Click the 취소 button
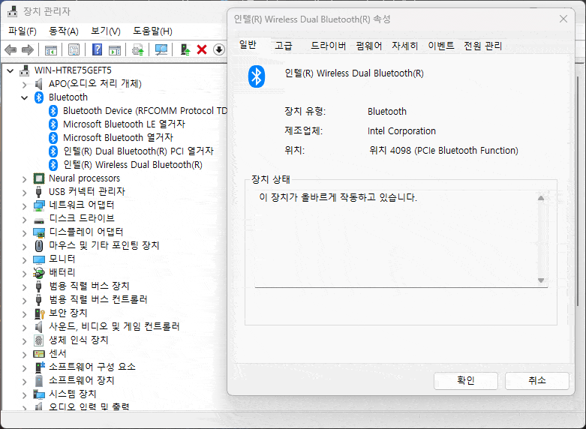The width and height of the screenshot is (586, 429). point(537,381)
